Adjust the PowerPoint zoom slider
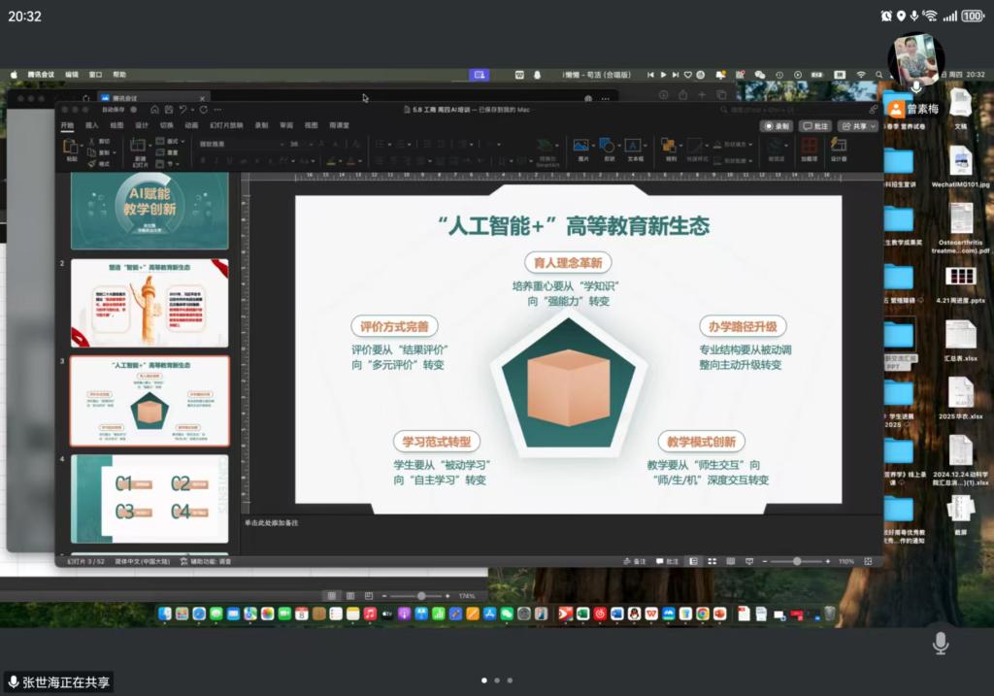994x696 pixels. pos(797,561)
